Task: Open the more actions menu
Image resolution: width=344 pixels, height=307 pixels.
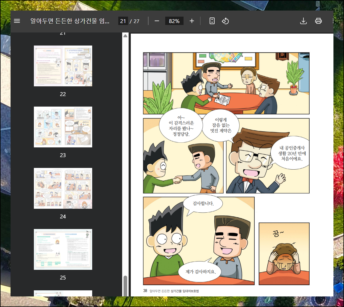Action: [333, 21]
